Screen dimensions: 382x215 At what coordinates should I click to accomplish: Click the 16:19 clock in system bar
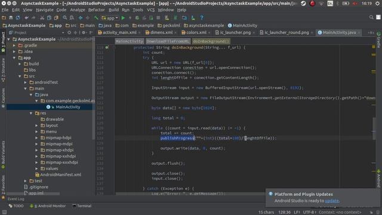point(366,4)
